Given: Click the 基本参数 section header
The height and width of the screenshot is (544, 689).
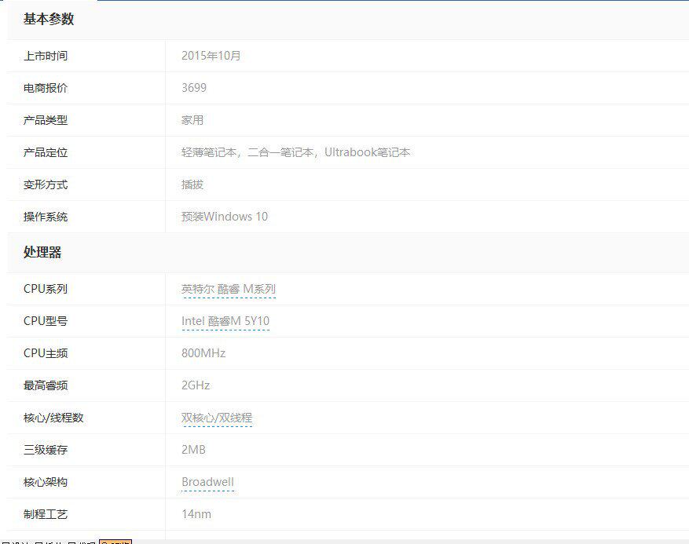Looking at the screenshot, I should point(49,19).
